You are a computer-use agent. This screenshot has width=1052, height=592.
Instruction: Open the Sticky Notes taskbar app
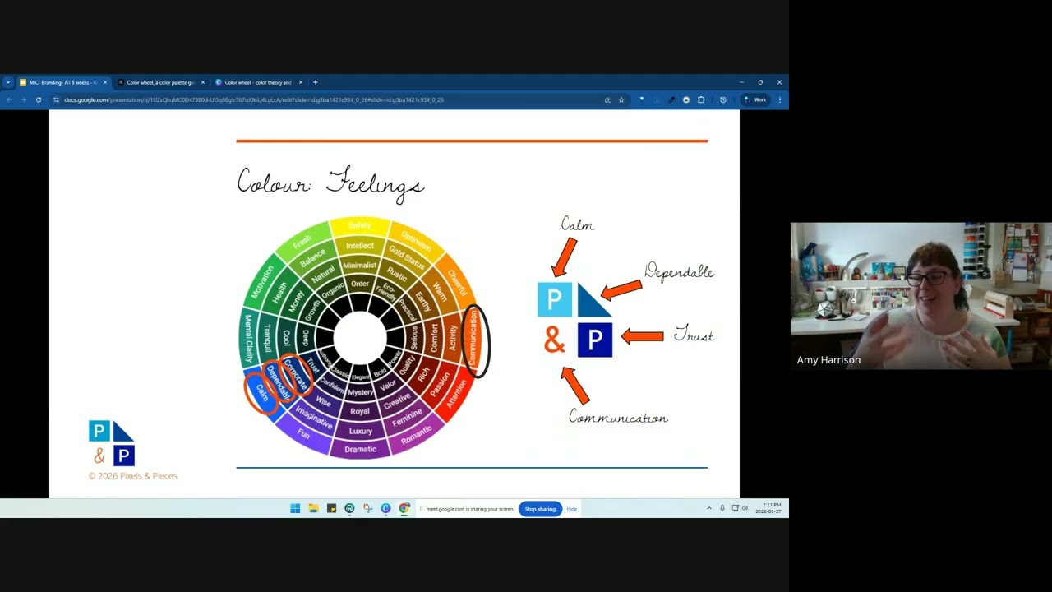331,508
